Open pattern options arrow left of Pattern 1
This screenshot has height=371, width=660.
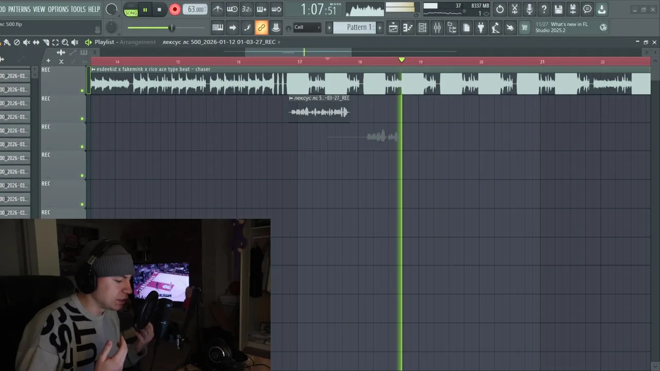click(x=329, y=27)
